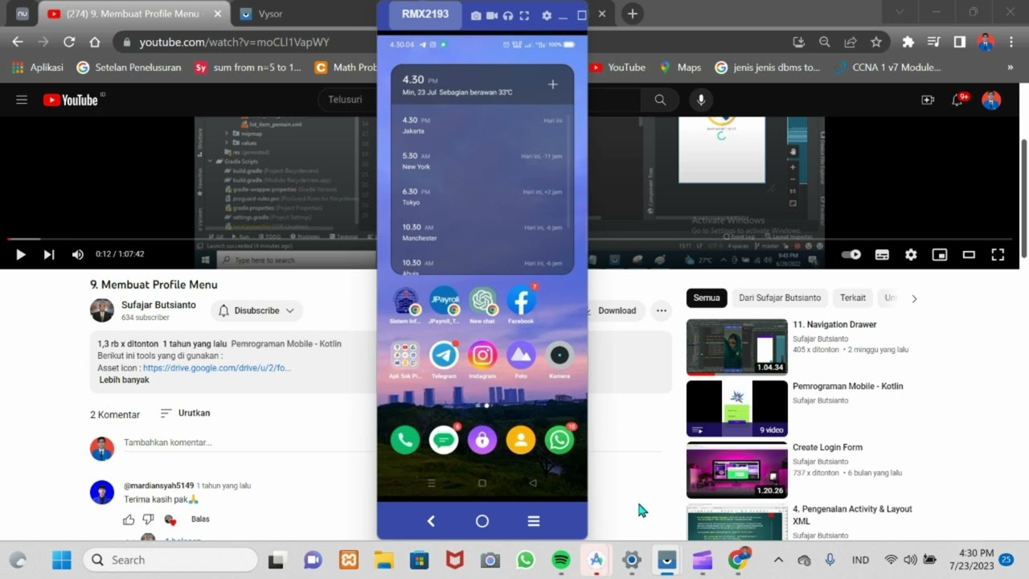Open WhatsApp in the phone dock
Screen dimensions: 1029x579
coord(560,440)
